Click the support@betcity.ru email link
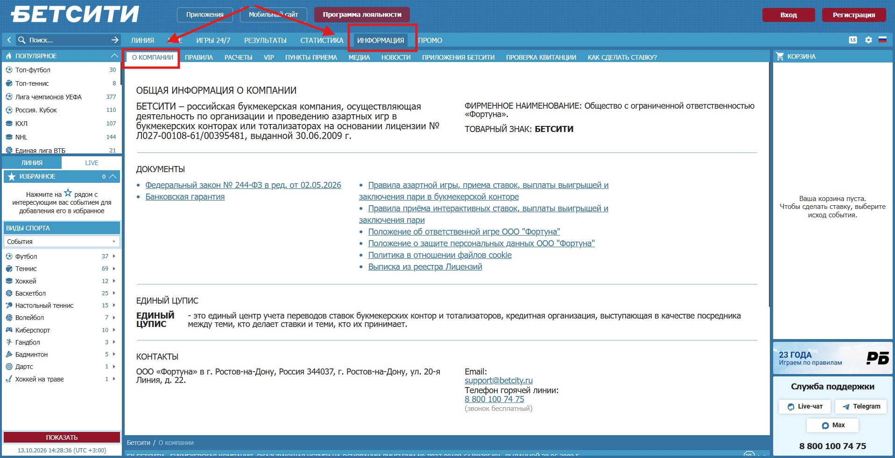Image resolution: width=895 pixels, height=458 pixels. (499, 381)
